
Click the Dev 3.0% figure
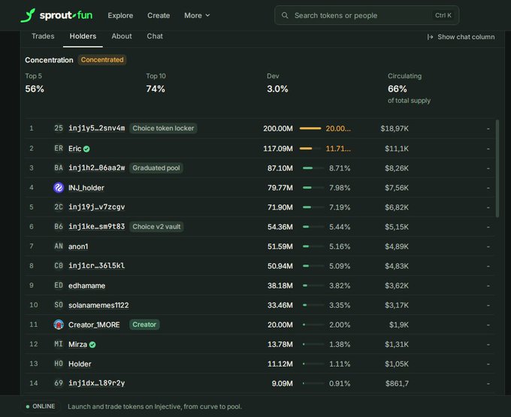click(277, 89)
